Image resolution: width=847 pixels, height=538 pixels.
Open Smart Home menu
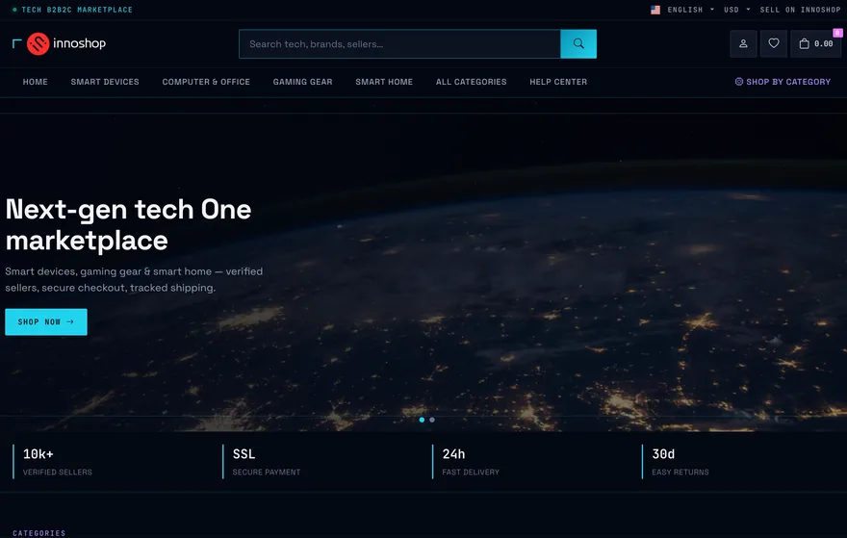tap(384, 82)
